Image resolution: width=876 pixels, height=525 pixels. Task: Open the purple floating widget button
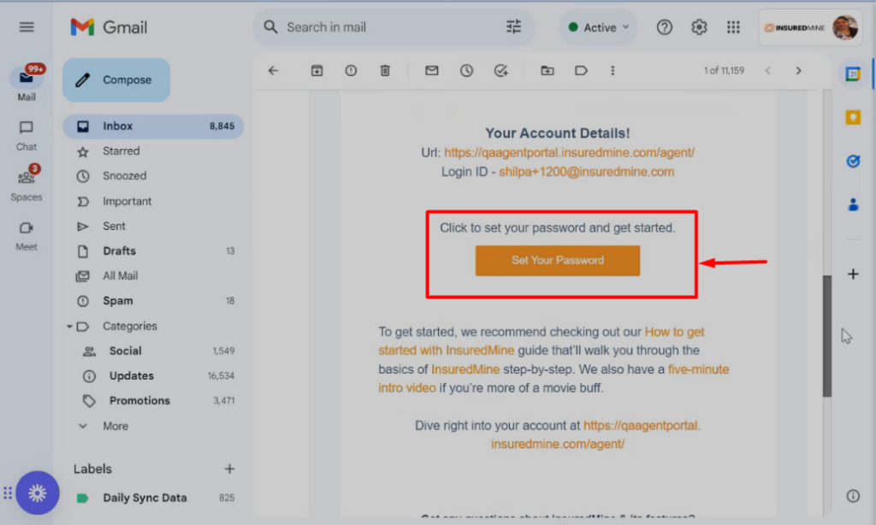click(x=38, y=493)
